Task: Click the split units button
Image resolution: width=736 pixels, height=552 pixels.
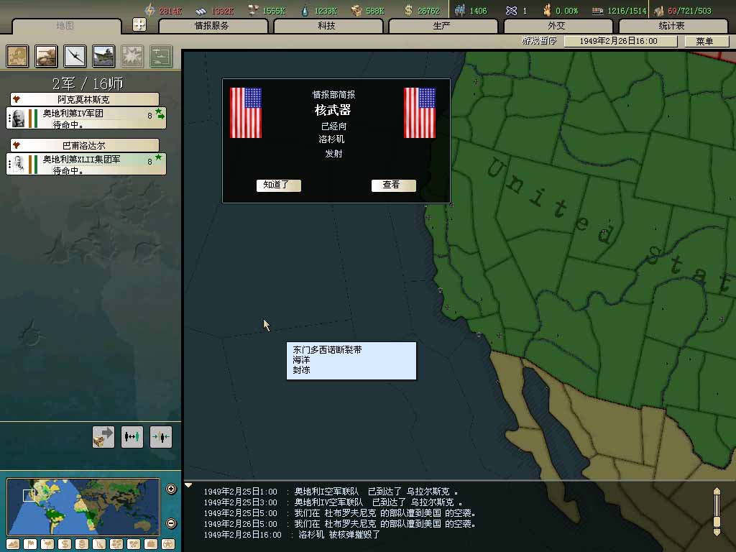Action: coord(132,437)
